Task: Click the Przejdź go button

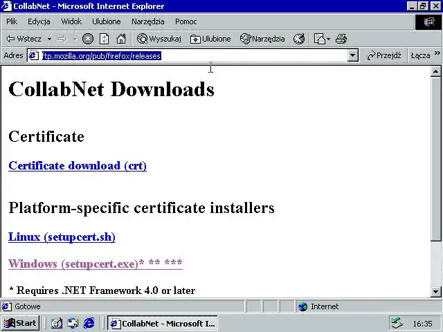Action: [x=384, y=55]
